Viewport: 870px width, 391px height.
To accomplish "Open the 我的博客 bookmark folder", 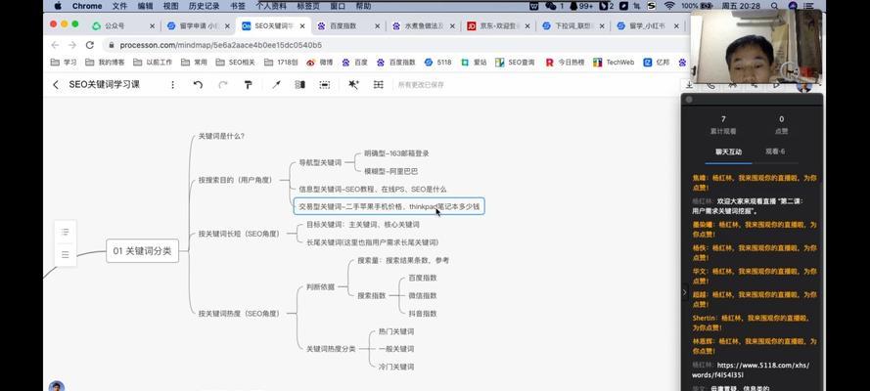I will (106, 63).
